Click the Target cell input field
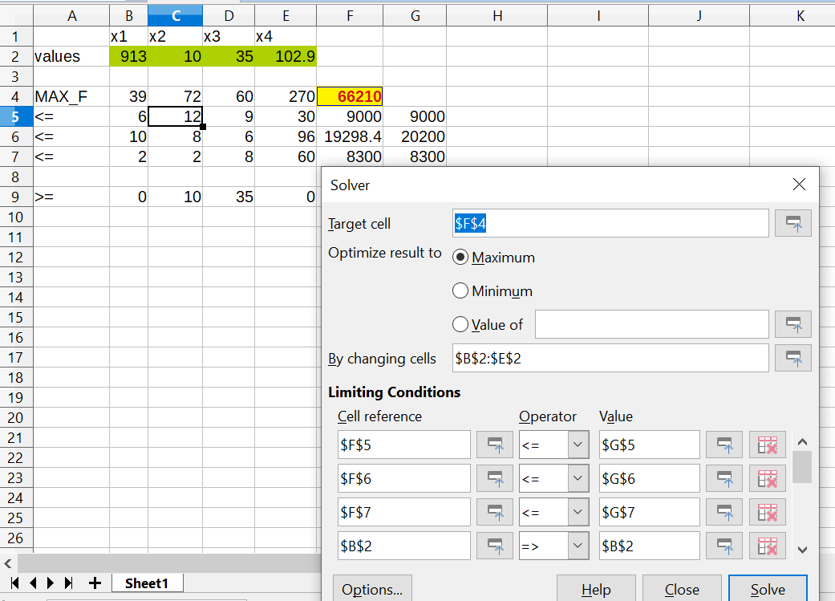The image size is (835, 601). 610,223
